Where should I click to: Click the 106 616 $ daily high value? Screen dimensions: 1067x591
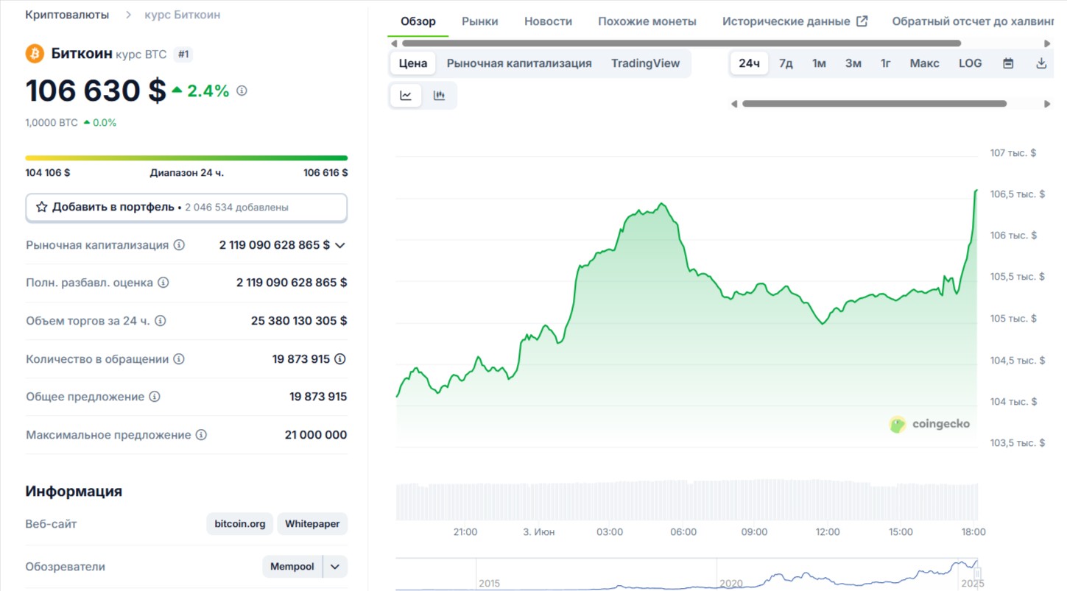325,173
